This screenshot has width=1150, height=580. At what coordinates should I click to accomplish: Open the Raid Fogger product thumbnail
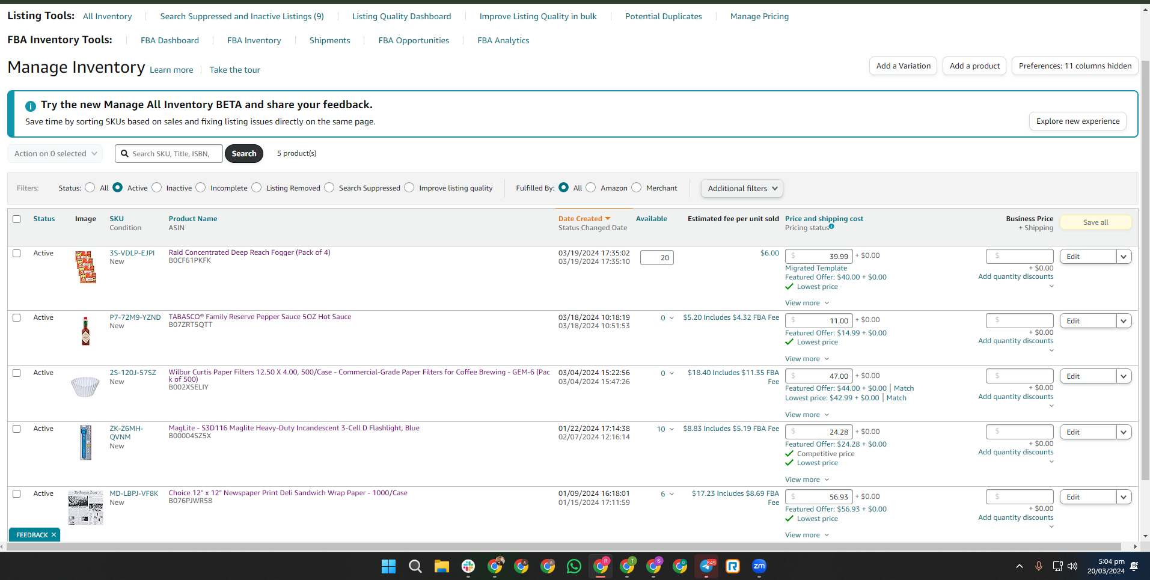point(85,267)
